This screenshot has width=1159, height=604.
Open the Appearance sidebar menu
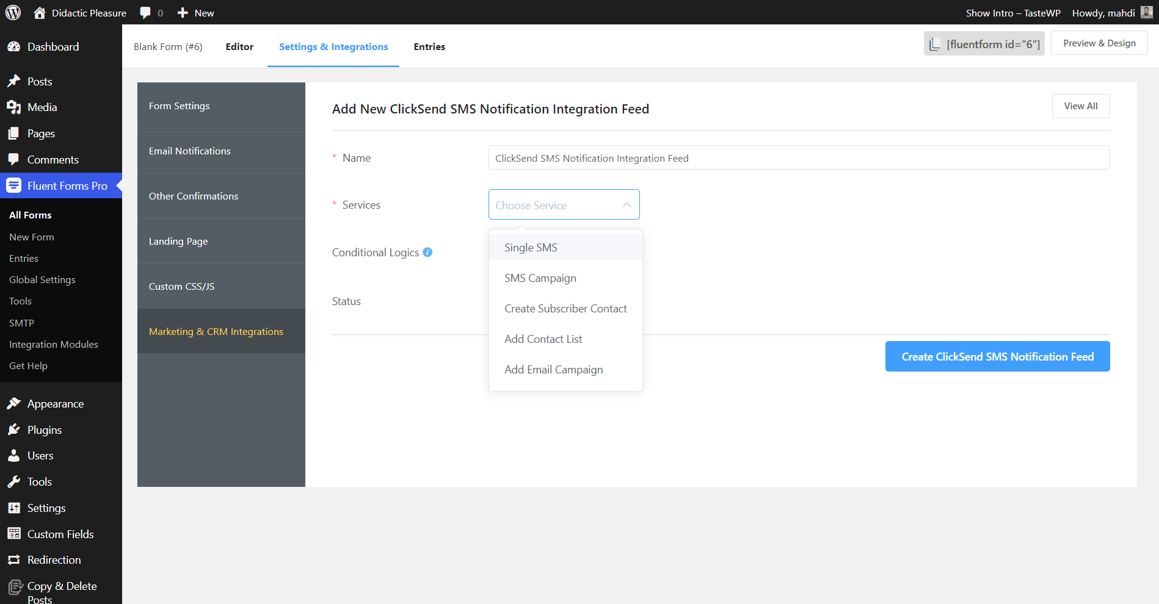(x=55, y=404)
